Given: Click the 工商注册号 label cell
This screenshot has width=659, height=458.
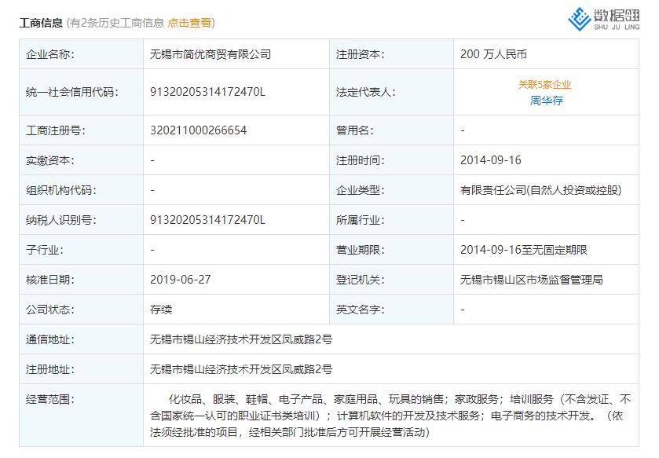Looking at the screenshot, I should pos(50,130).
